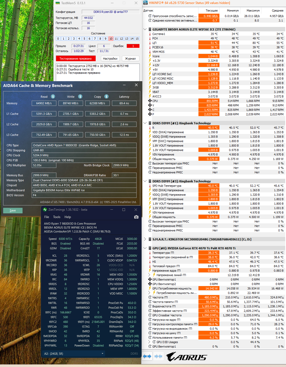286x367 pixels.
Task: Click the lightning icon beside GPU Потребляемая мощность
Action: (x=150, y=288)
